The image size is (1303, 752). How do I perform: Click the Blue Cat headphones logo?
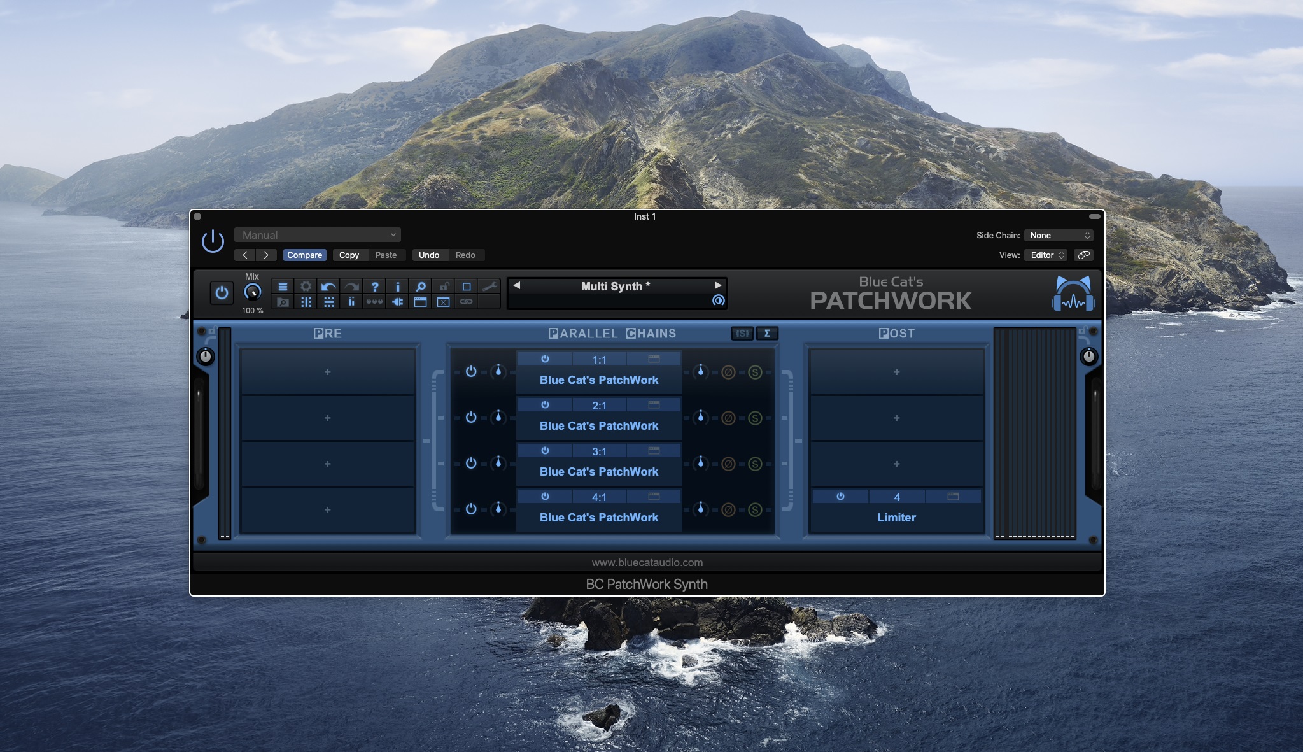tap(1073, 294)
